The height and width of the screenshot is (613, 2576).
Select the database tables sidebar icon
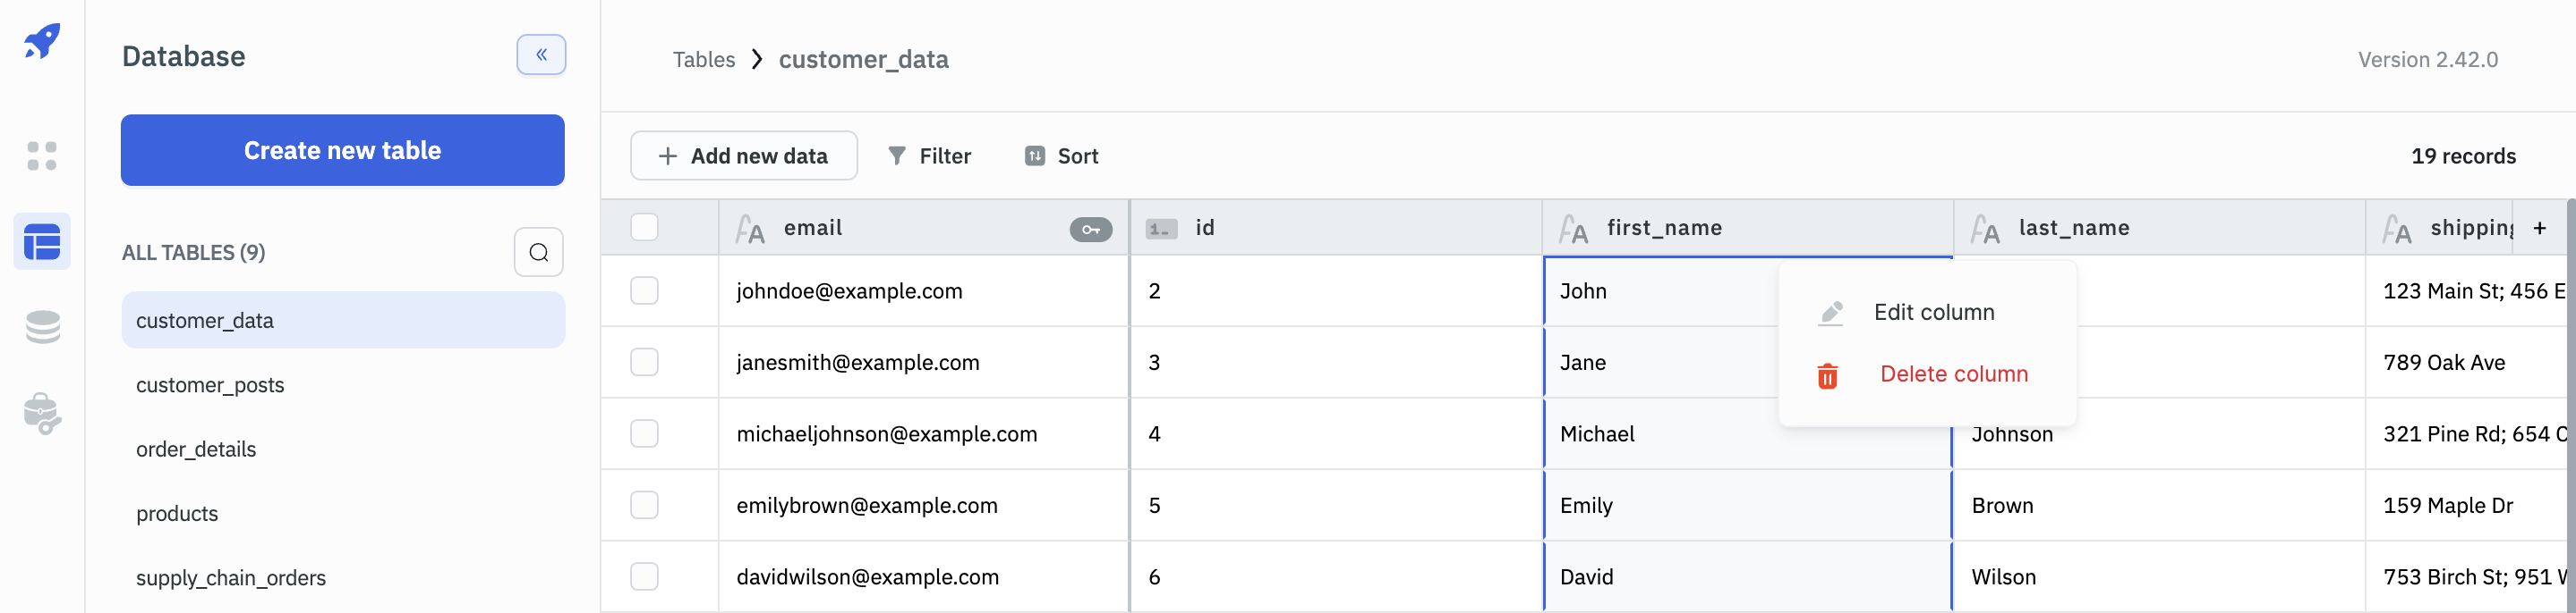[x=42, y=241]
